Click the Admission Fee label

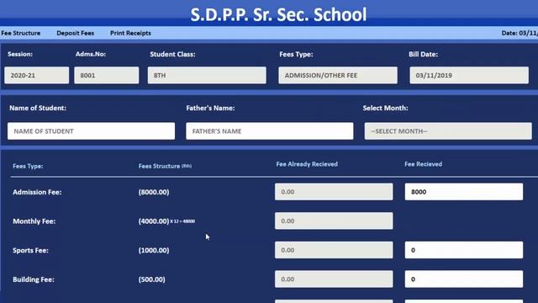coord(37,192)
